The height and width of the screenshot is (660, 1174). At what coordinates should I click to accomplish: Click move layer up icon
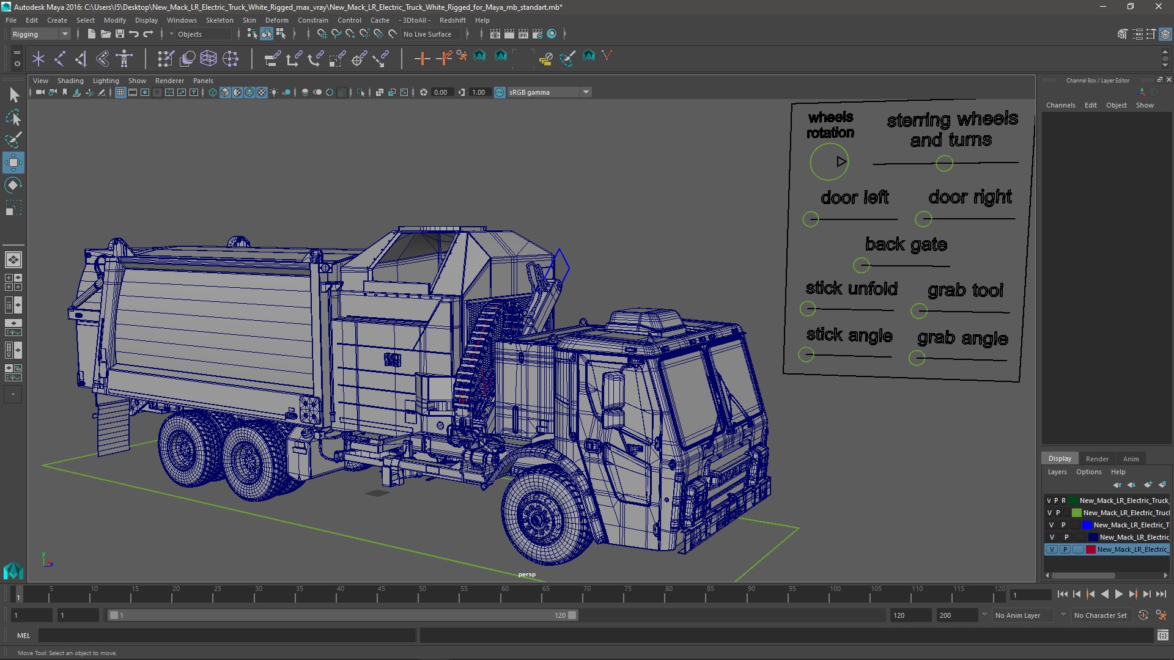click(1117, 485)
